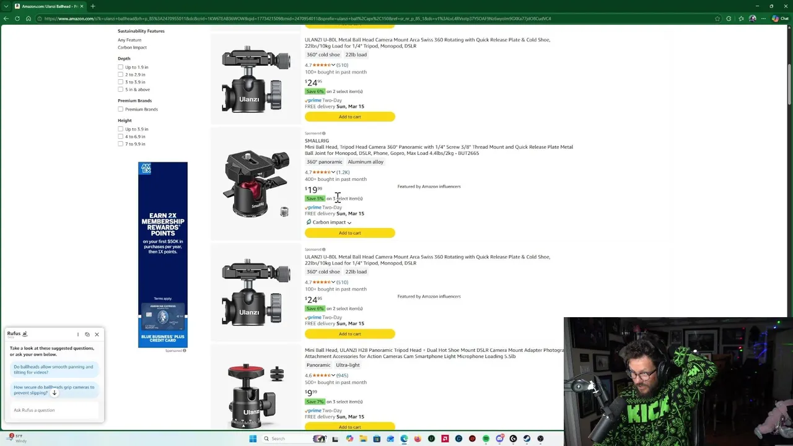The image size is (793, 446).
Task: Open Rufus panel more options menu
Action: pos(78,334)
